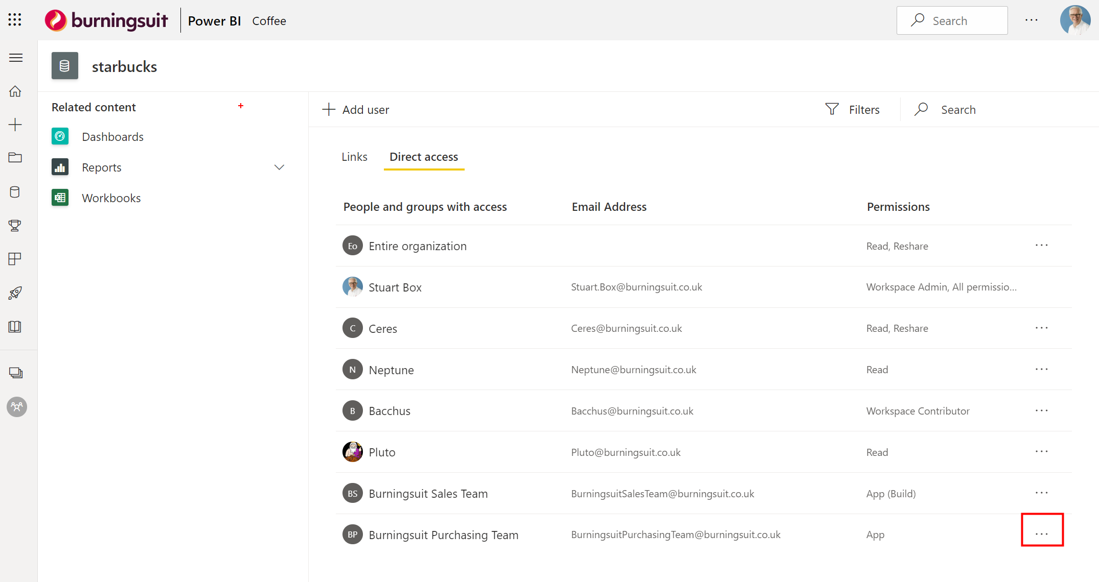
Task: Open the app launcher waffle icon
Action: click(15, 20)
